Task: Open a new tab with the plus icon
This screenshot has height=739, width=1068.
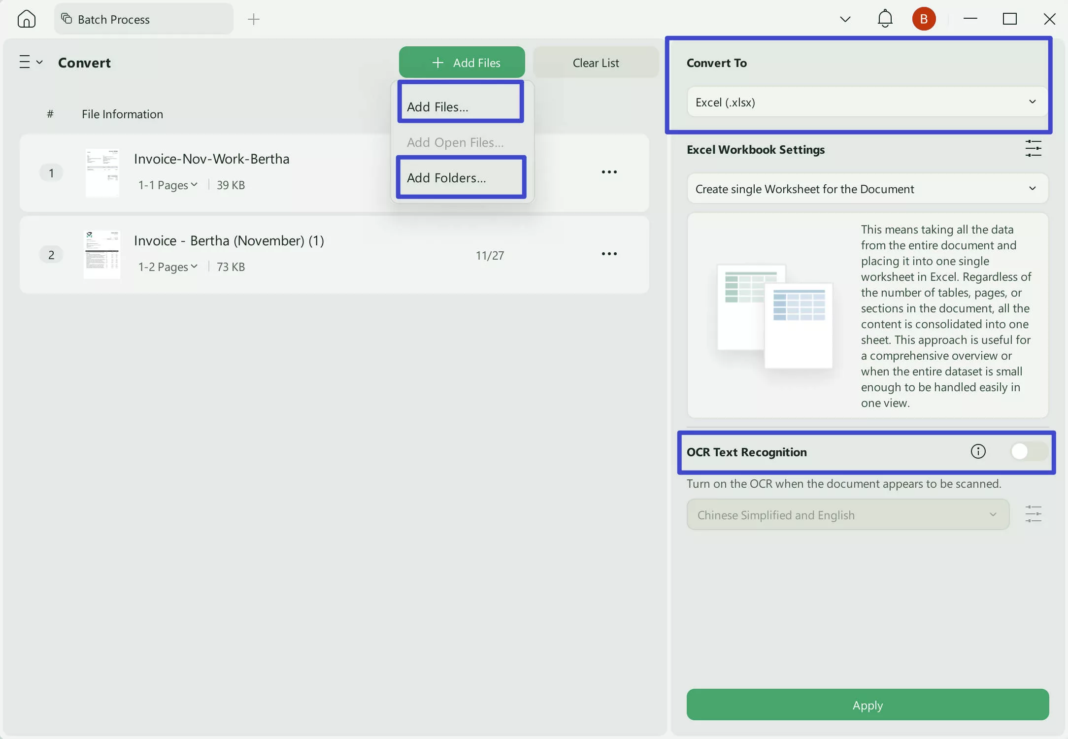Action: pyautogui.click(x=253, y=19)
